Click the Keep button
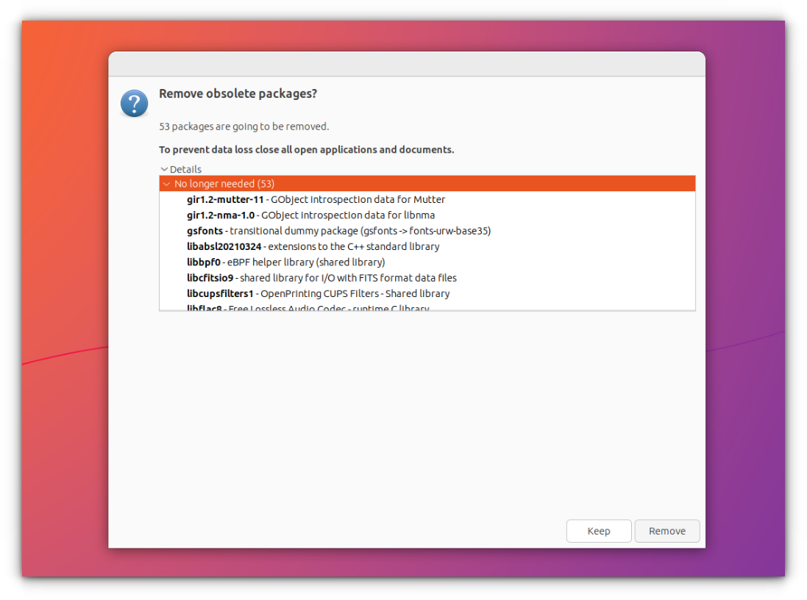Viewport: 807px width, 600px height. click(x=599, y=531)
